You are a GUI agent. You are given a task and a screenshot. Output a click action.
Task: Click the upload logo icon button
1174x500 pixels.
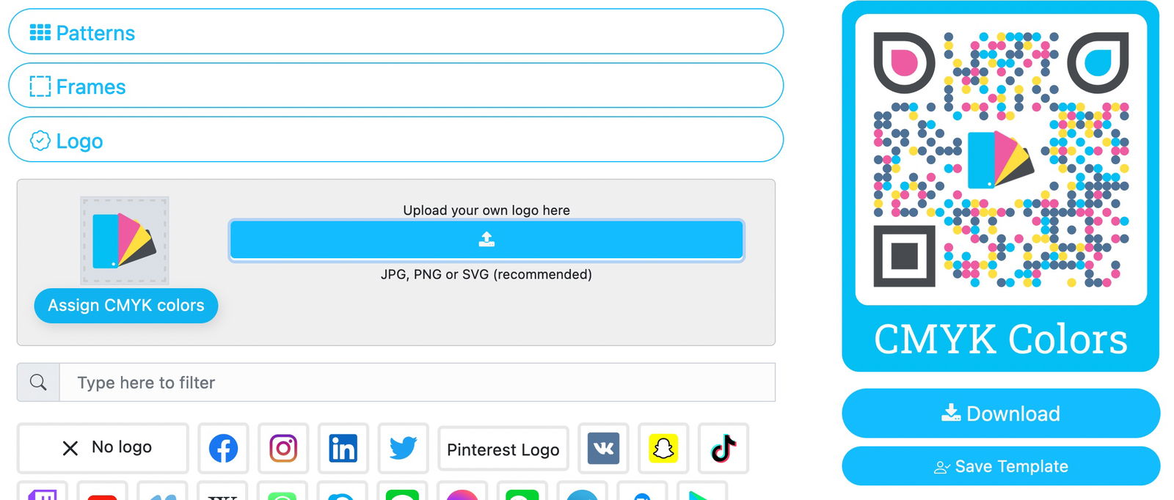click(x=486, y=240)
